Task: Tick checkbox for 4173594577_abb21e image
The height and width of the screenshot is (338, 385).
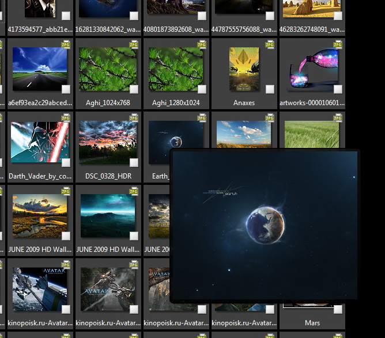Action: coord(66,16)
